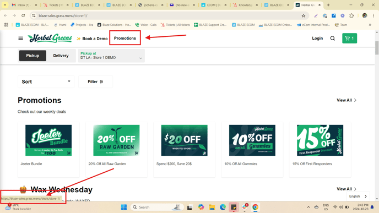
Task: Click the Login link
Action: (317, 38)
